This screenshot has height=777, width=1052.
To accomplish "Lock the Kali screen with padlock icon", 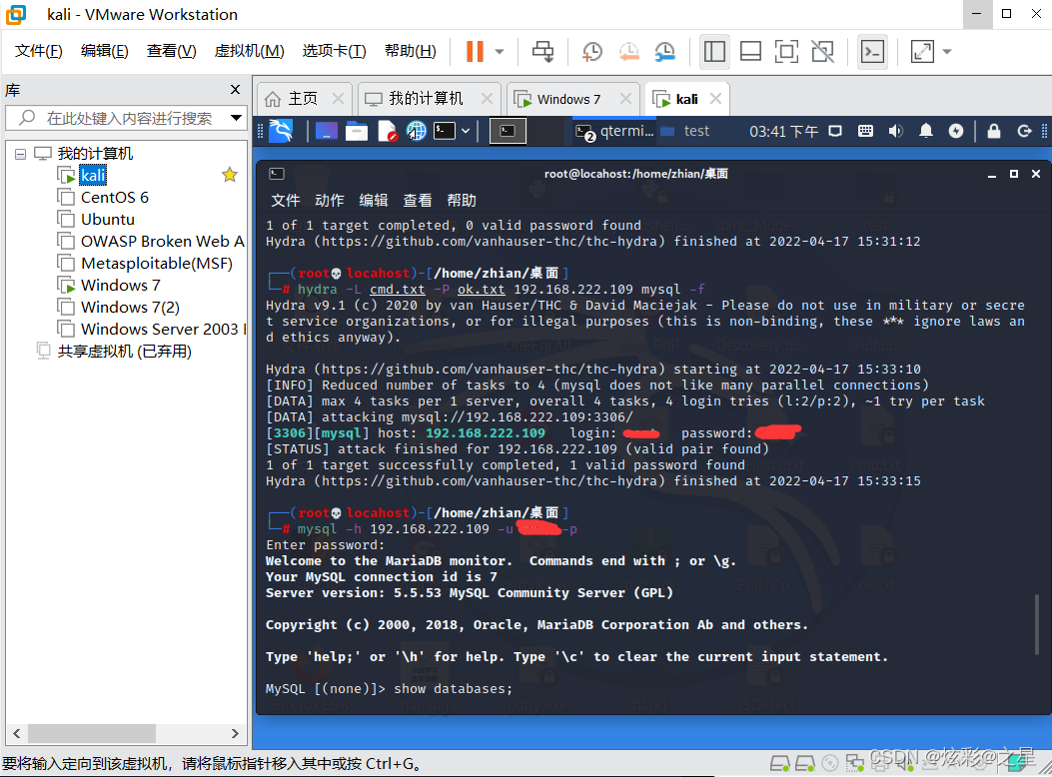I will pyautogui.click(x=994, y=131).
